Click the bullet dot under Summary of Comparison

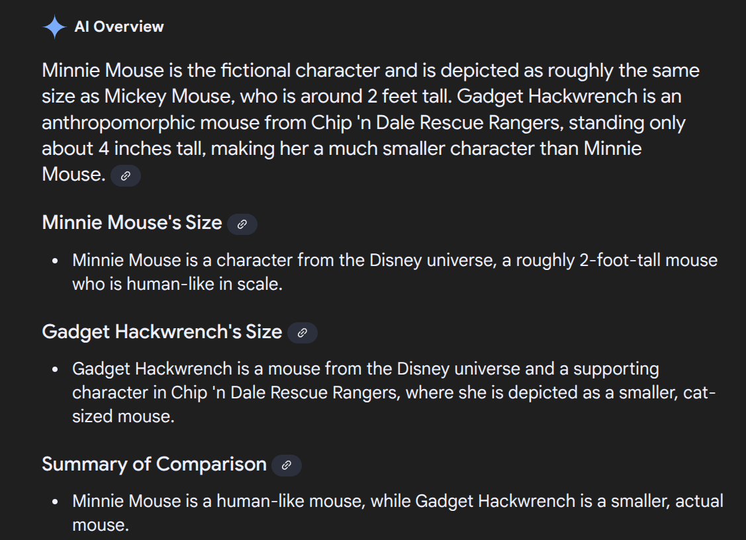point(56,502)
